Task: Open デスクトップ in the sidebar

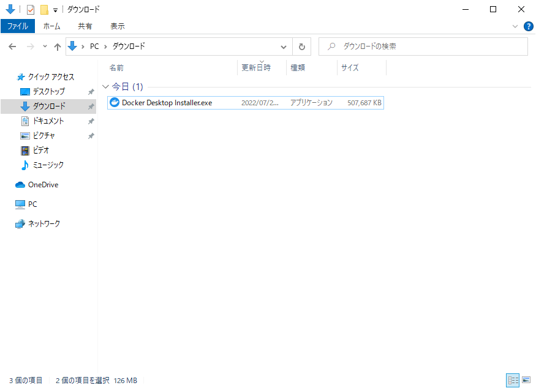Action: (49, 92)
